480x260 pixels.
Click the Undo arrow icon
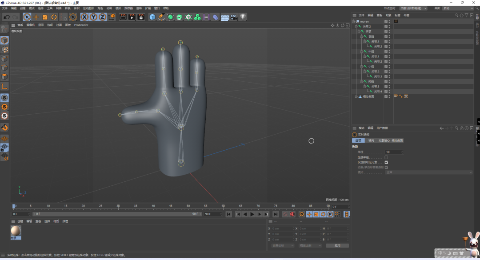pyautogui.click(x=6, y=17)
